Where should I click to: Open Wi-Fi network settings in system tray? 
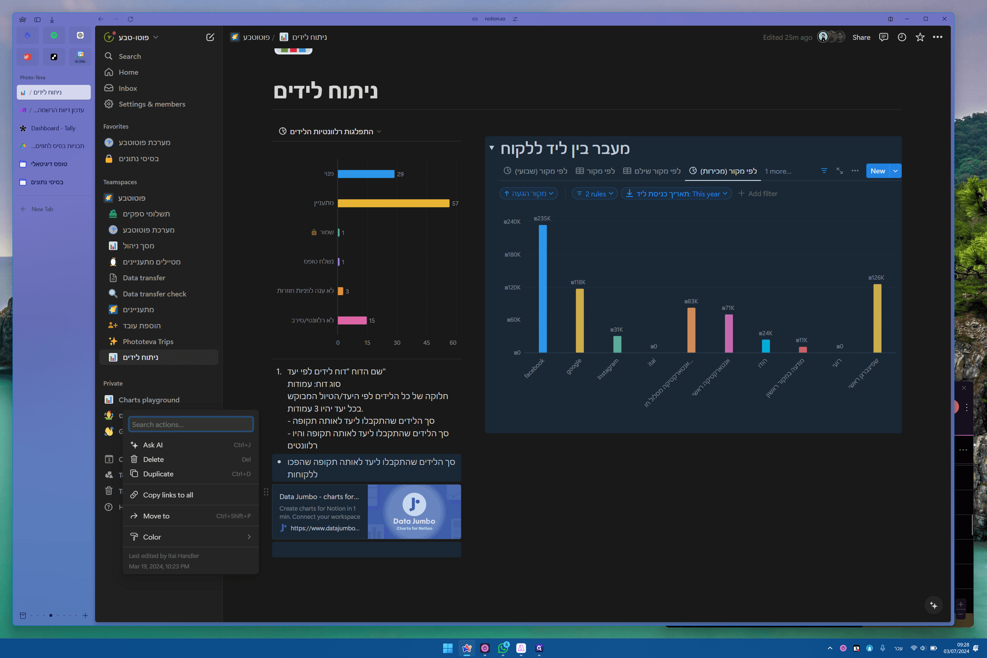(x=913, y=648)
